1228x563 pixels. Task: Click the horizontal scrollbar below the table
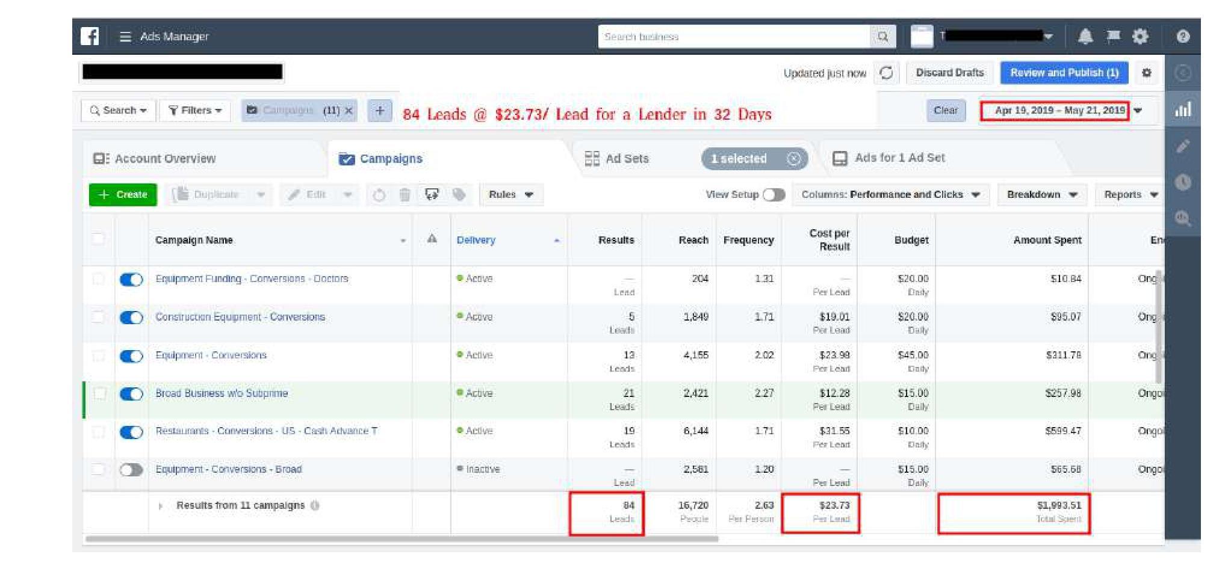pyautogui.click(x=402, y=539)
